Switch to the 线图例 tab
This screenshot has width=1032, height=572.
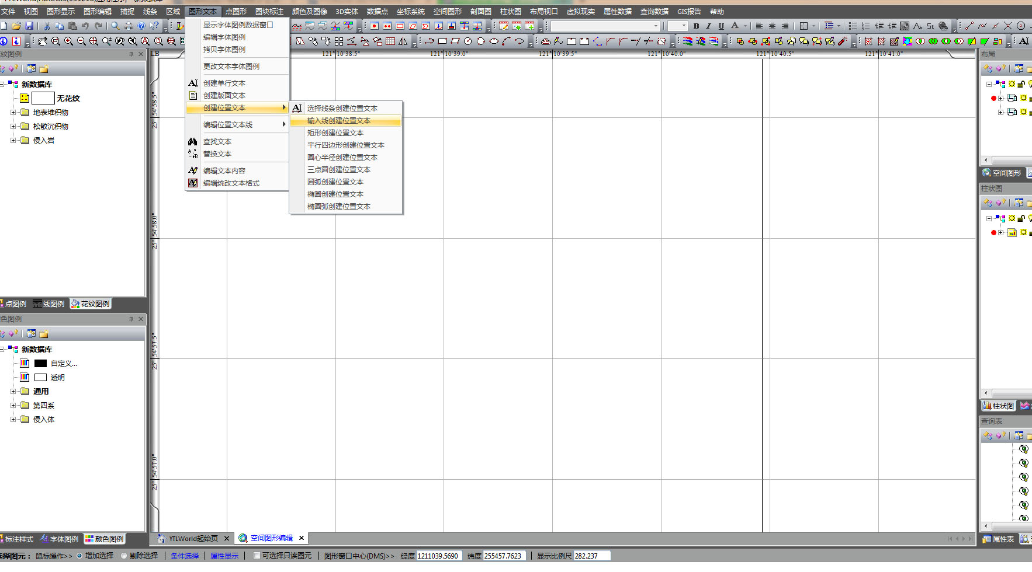[49, 304]
